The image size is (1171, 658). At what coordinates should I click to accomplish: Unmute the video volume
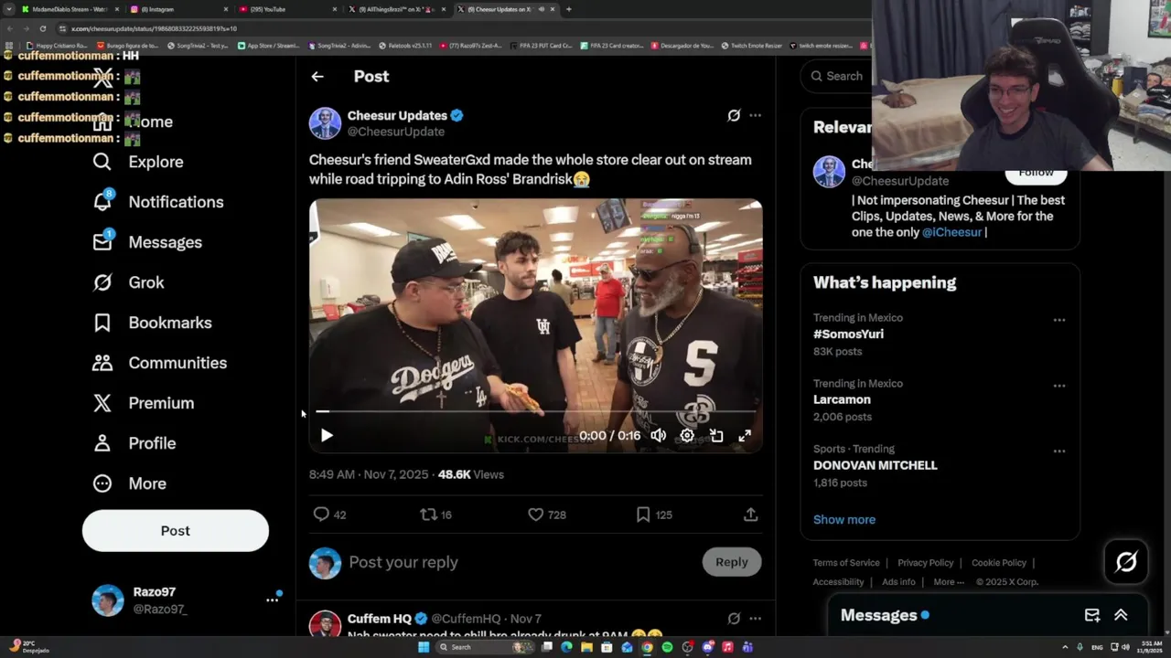click(x=658, y=436)
